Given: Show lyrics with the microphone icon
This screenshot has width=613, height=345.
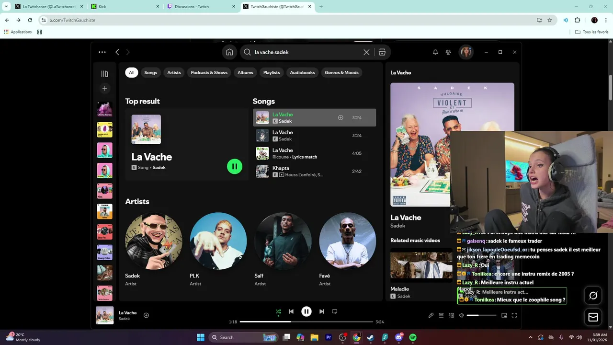Looking at the screenshot, I should [x=431, y=315].
